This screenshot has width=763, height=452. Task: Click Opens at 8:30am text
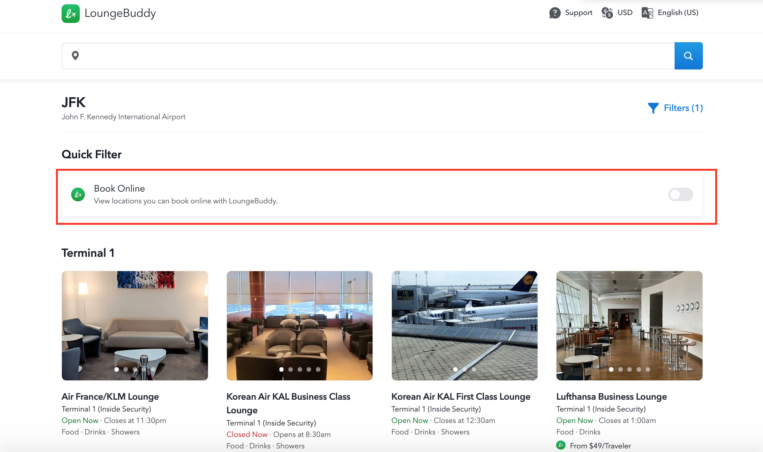[302, 434]
